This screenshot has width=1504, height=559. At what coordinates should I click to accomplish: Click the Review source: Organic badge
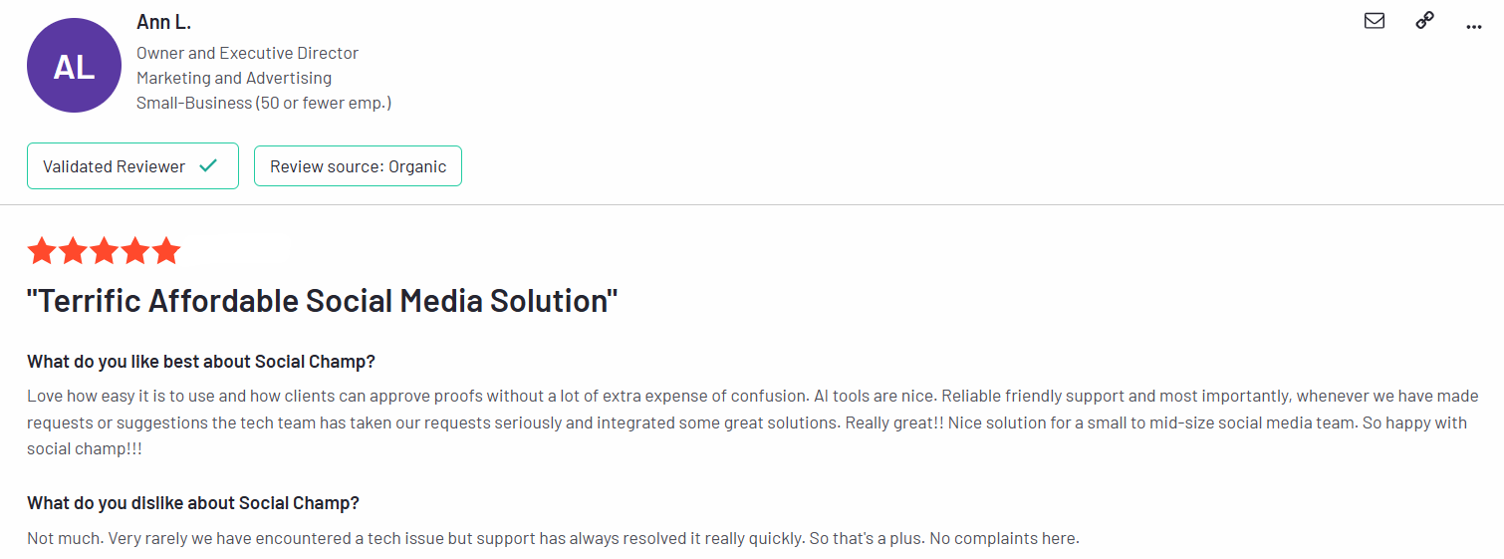[358, 166]
